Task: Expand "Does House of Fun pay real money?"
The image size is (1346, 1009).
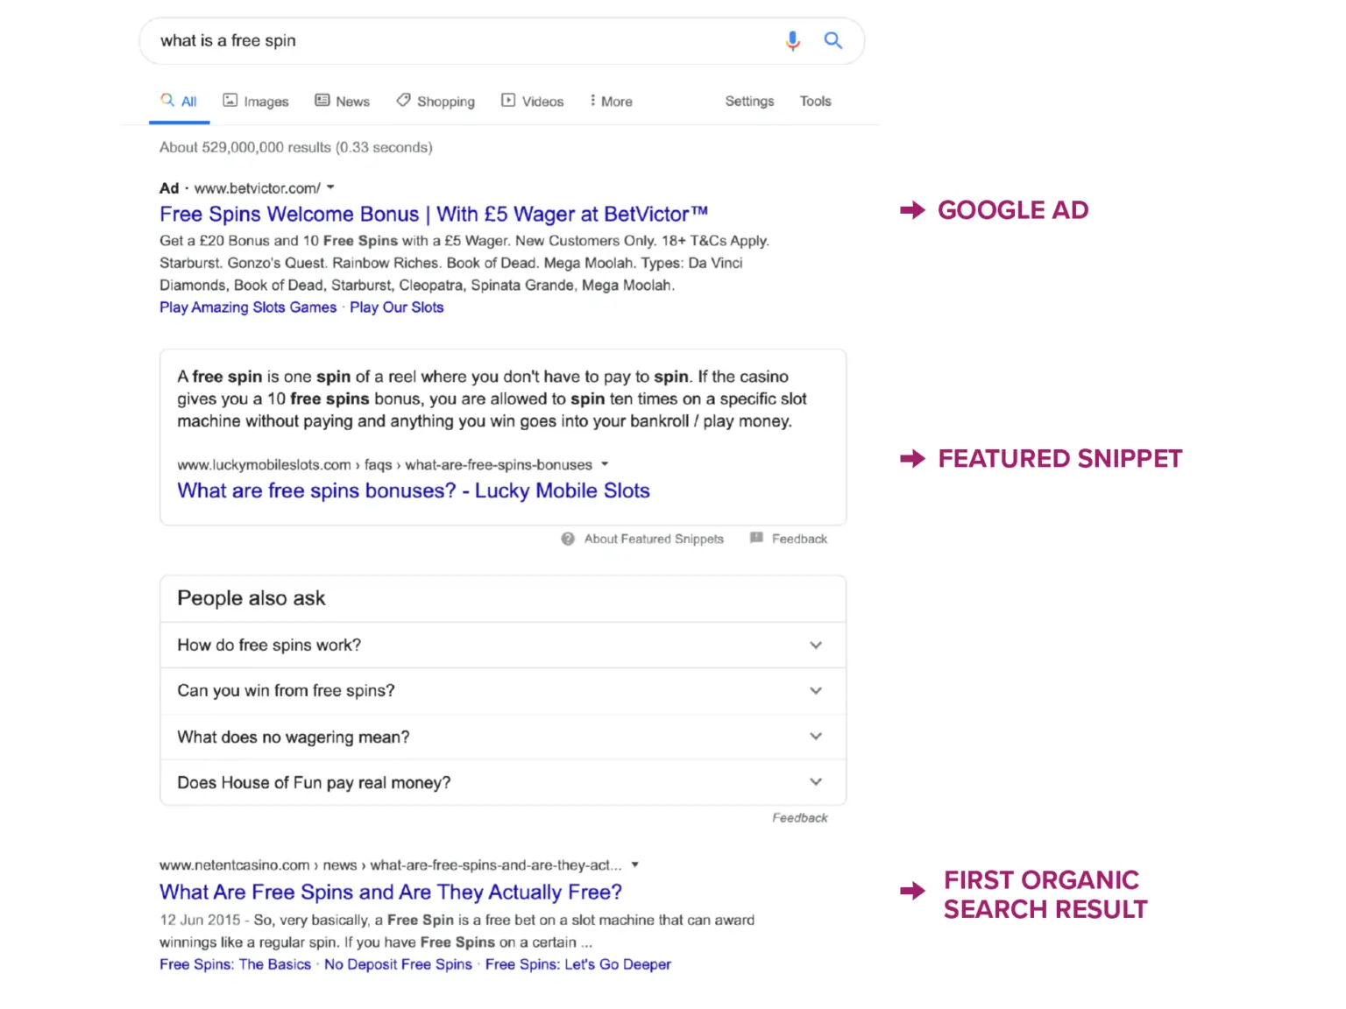Action: [x=503, y=782]
